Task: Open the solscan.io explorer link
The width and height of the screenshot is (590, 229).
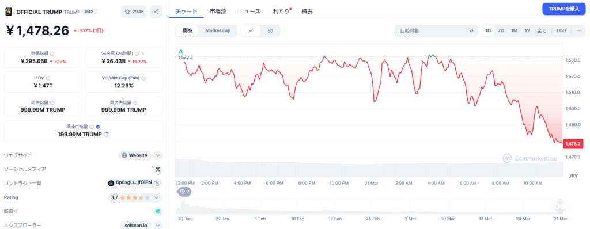Action: pos(136,225)
